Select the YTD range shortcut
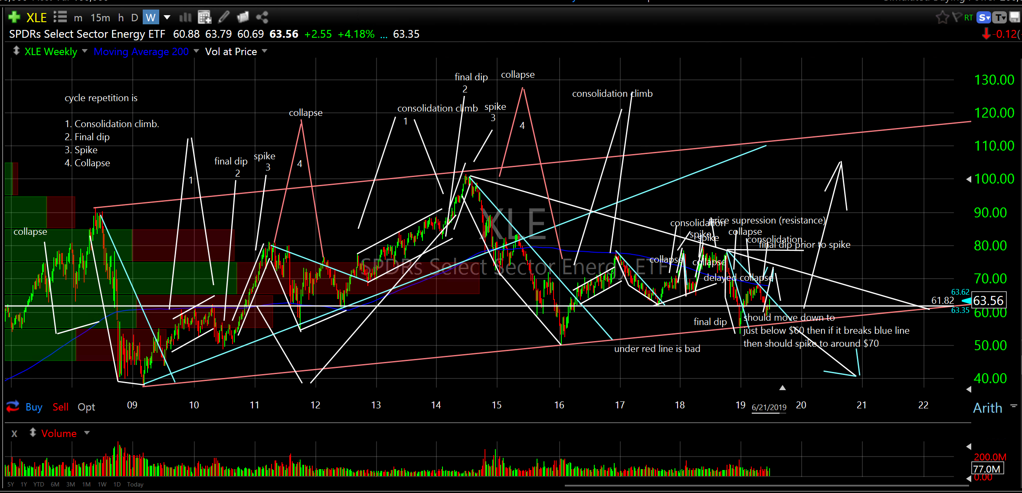 [39, 484]
